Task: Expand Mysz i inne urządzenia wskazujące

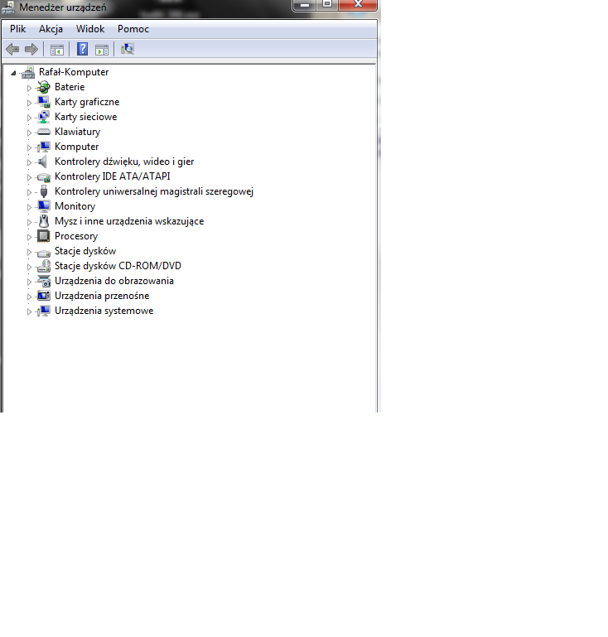Action: (x=29, y=222)
